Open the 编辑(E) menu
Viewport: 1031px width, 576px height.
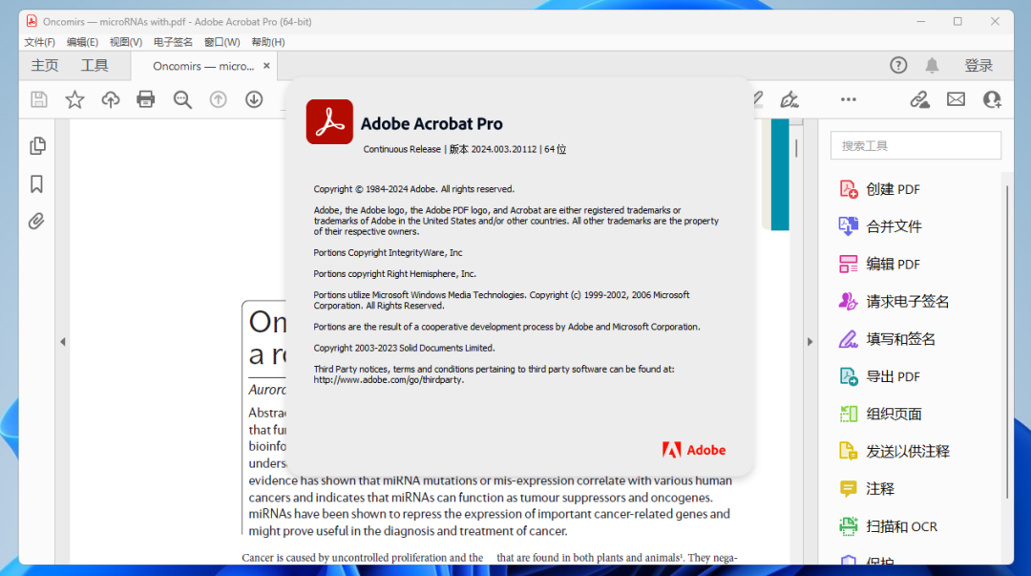pos(82,42)
